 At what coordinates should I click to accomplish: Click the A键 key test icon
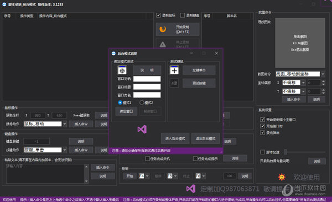(x=174, y=83)
